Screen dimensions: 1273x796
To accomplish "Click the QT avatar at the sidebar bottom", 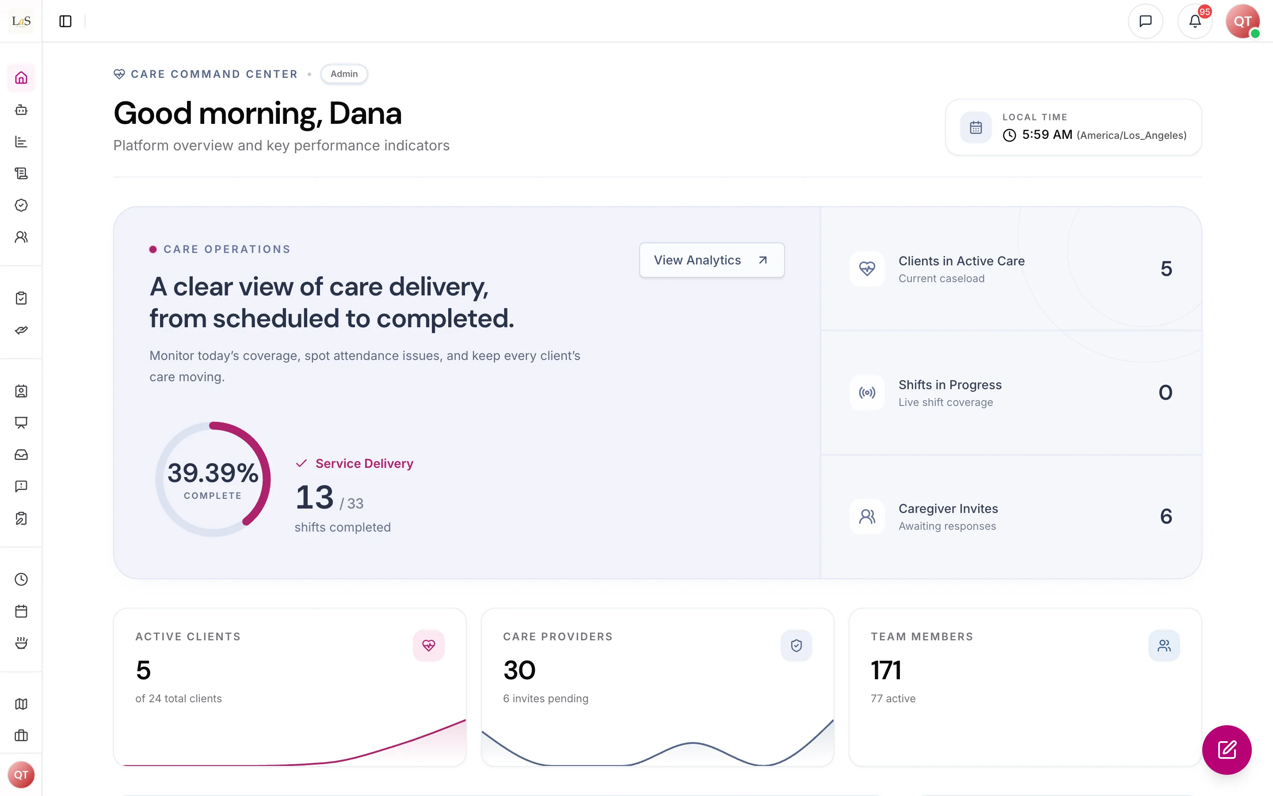I will point(21,775).
